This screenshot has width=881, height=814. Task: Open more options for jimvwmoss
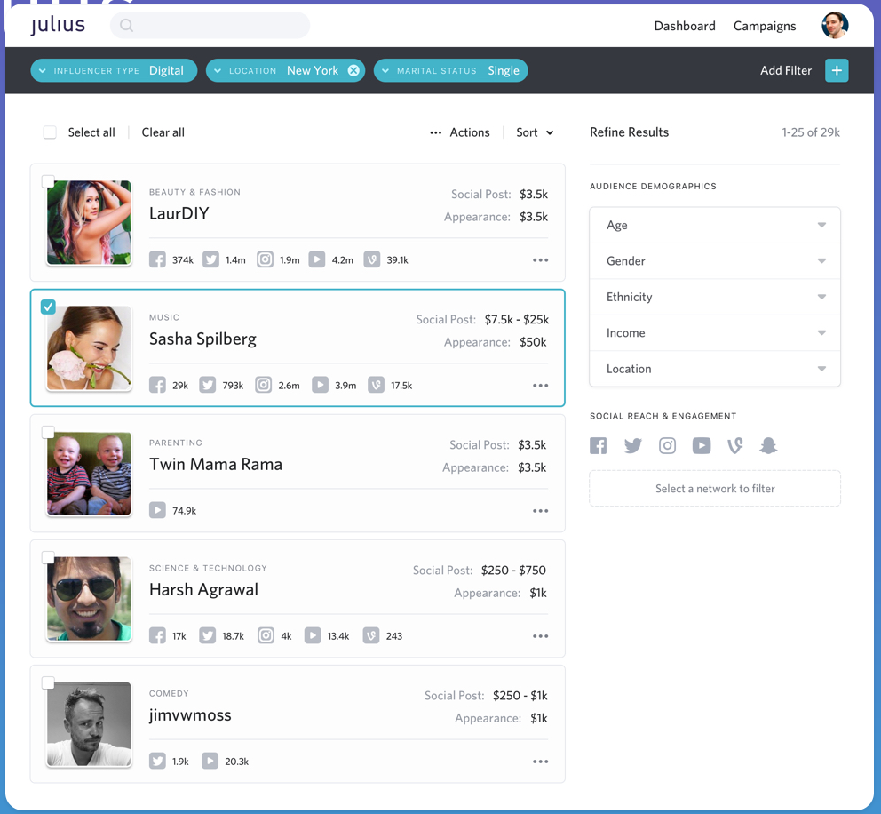541,762
